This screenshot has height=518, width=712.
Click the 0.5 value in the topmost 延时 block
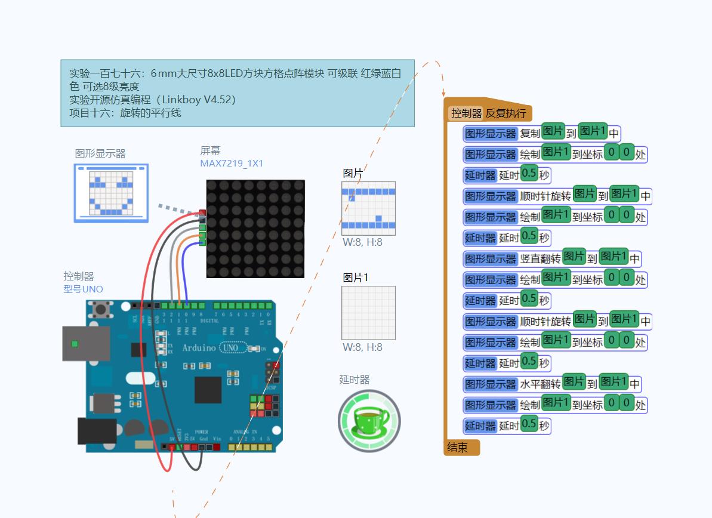[529, 173]
